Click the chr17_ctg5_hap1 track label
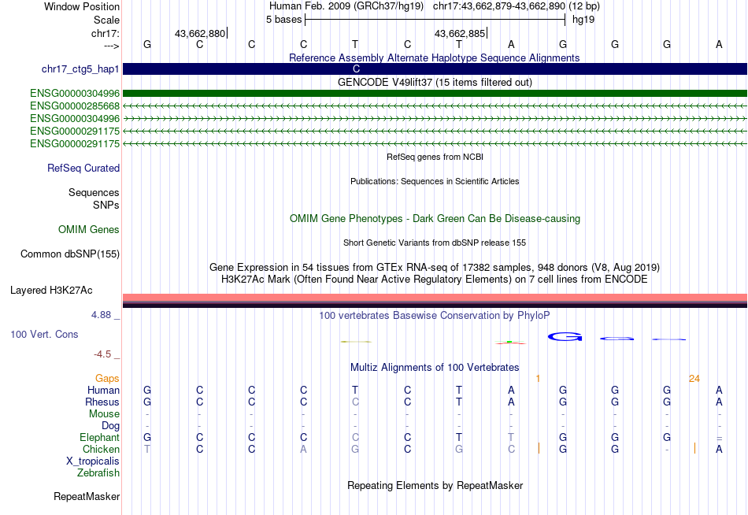The image size is (748, 515). tap(80, 69)
